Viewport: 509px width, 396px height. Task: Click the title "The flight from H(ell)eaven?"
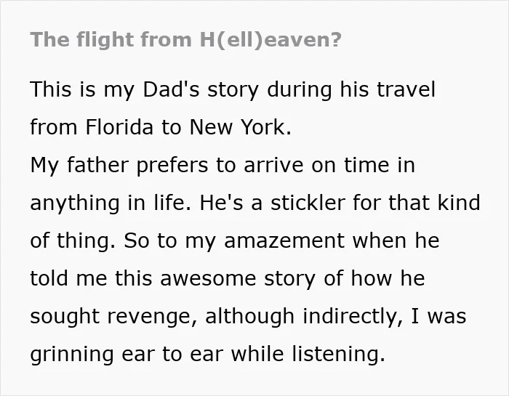tap(185, 40)
